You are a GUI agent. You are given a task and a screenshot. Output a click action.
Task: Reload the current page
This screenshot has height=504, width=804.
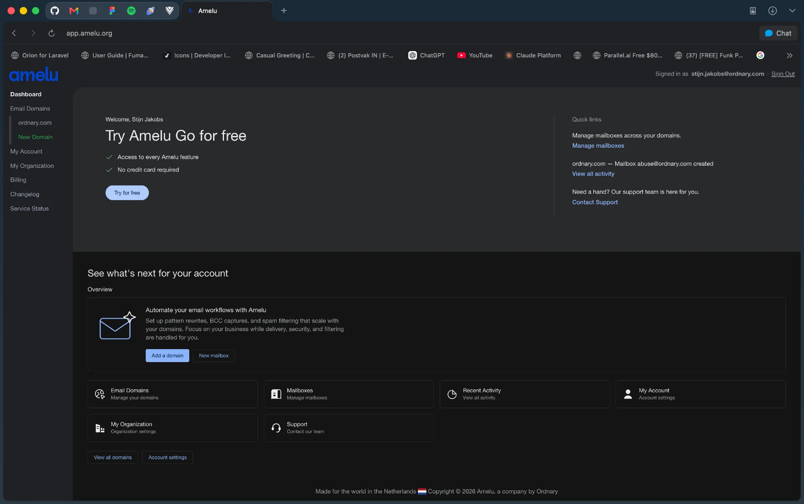(x=52, y=33)
